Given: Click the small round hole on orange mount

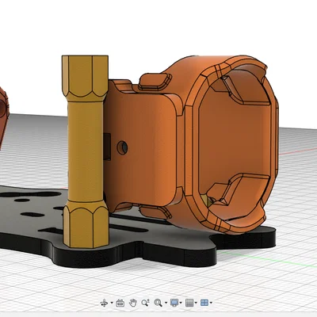Looking at the screenshot, I should [x=122, y=147].
